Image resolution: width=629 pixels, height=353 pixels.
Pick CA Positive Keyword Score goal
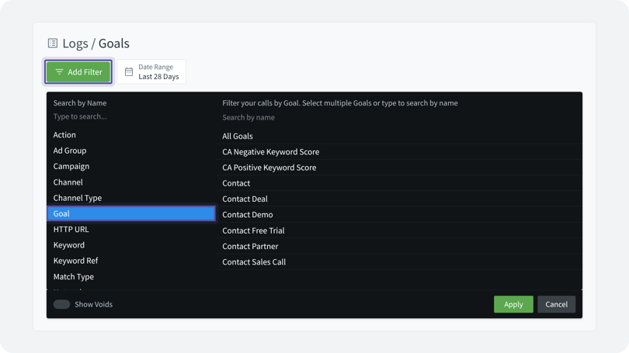[399, 168]
